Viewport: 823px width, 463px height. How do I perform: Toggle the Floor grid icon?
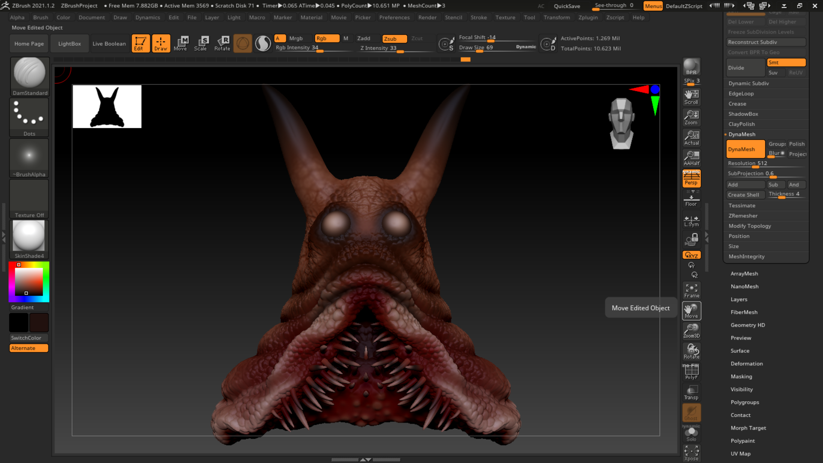[691, 198]
